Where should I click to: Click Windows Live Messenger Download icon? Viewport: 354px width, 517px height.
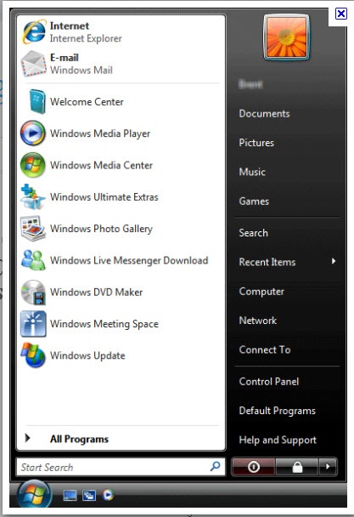pos(33,260)
